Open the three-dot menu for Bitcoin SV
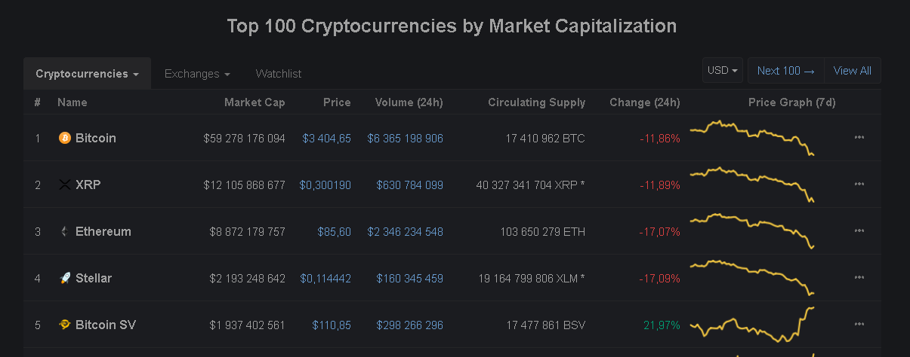 859,325
